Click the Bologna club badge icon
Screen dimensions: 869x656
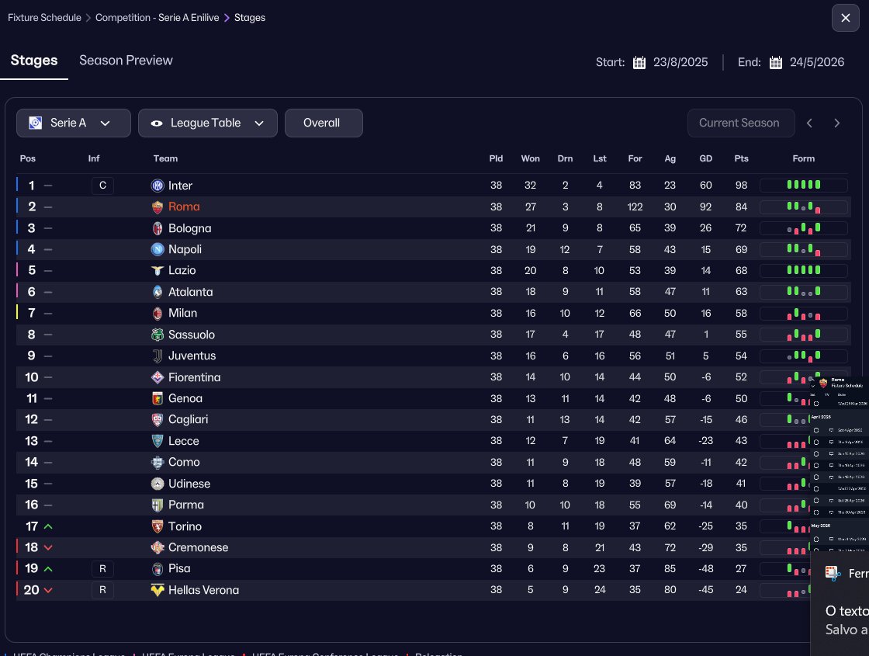pyautogui.click(x=158, y=228)
